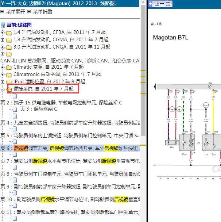221x222 pixels.
Task: Expand the Climatronic 自动空调 folder
Action: click(2, 74)
